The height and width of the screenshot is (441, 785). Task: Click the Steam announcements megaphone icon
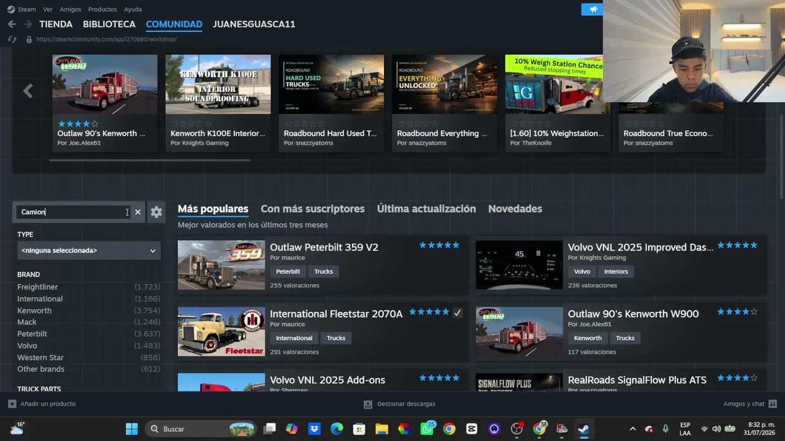(x=593, y=9)
